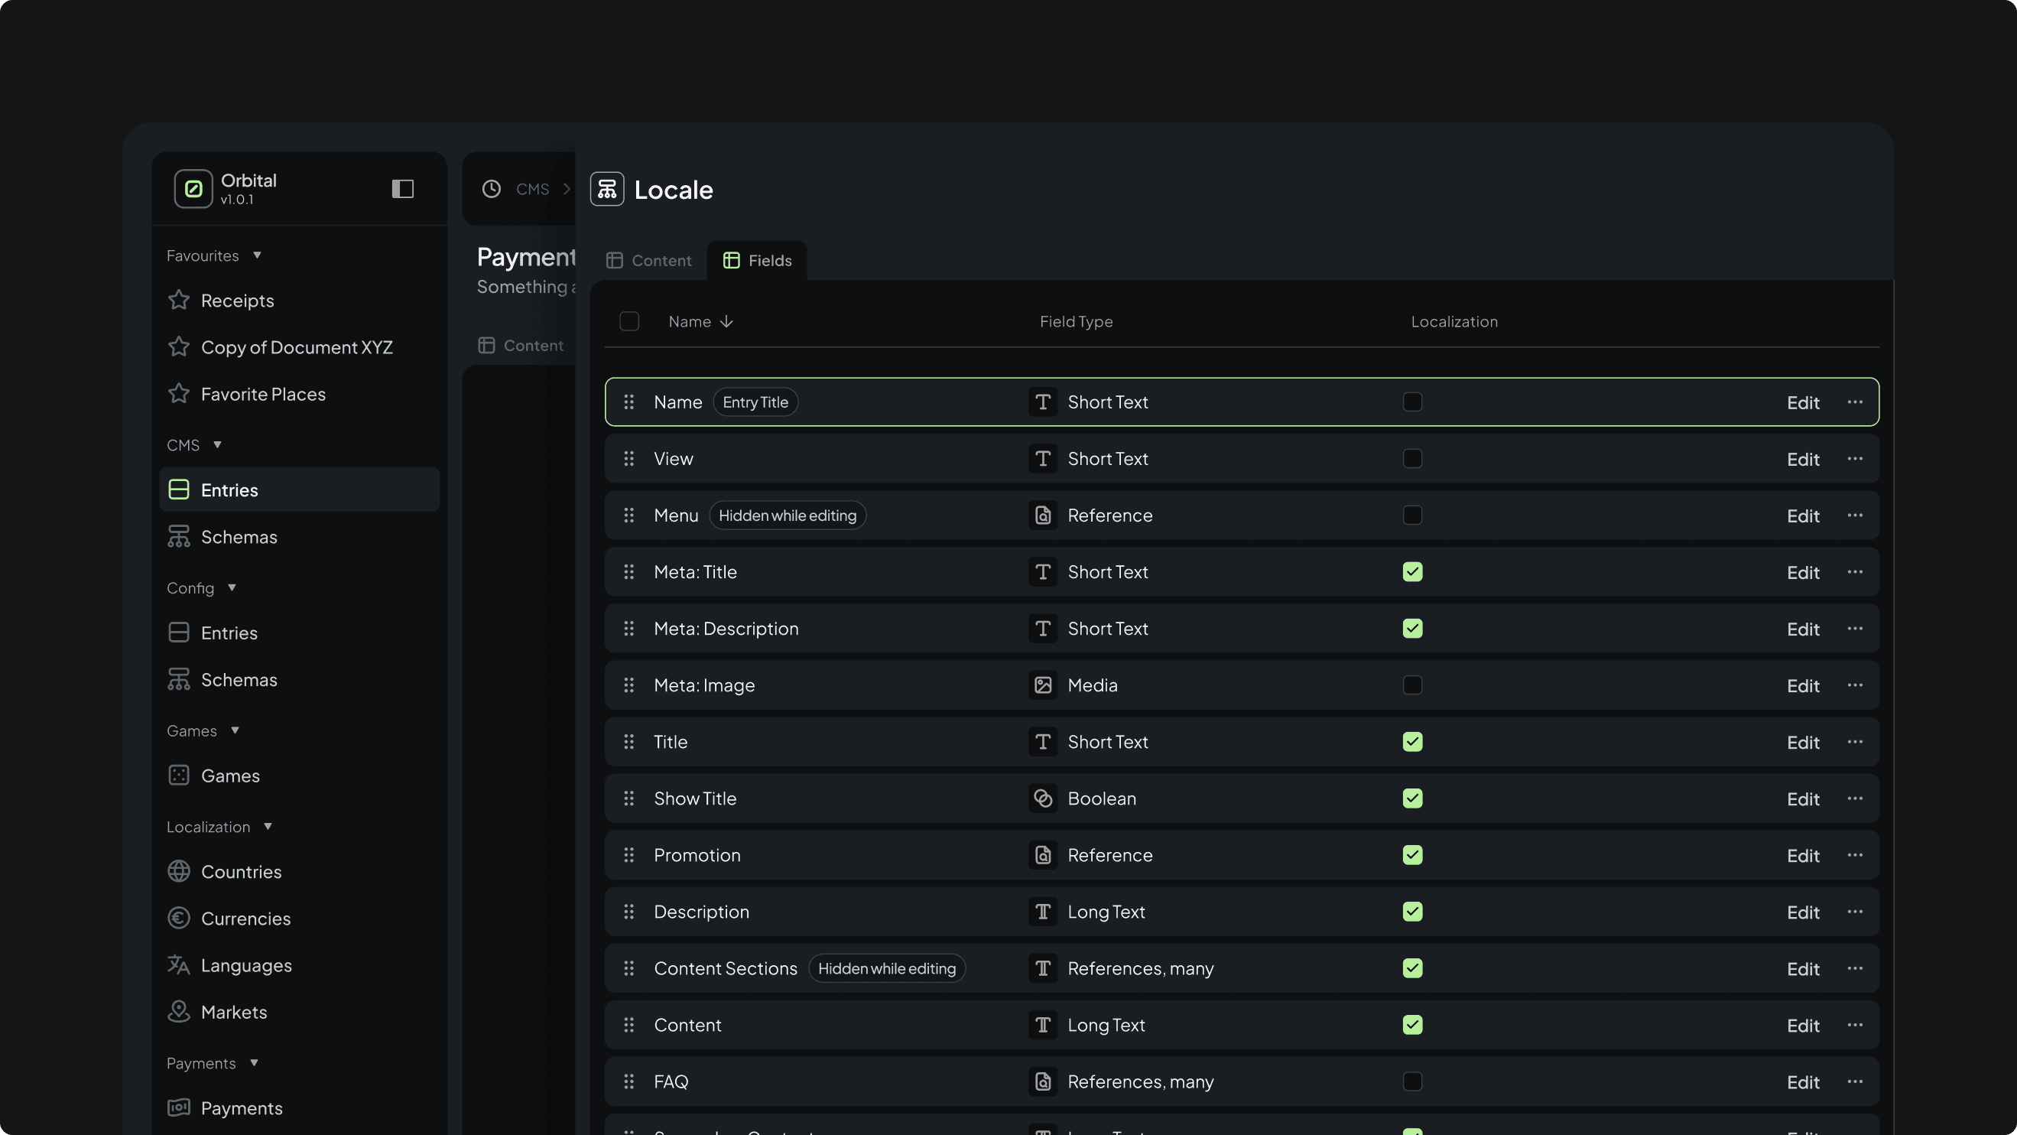This screenshot has width=2017, height=1135.
Task: Click Edit on the Description row
Action: (x=1801, y=912)
